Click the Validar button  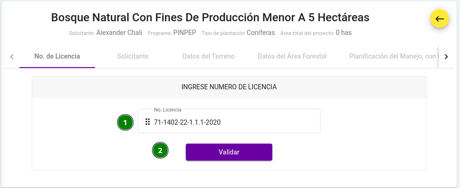click(x=229, y=152)
